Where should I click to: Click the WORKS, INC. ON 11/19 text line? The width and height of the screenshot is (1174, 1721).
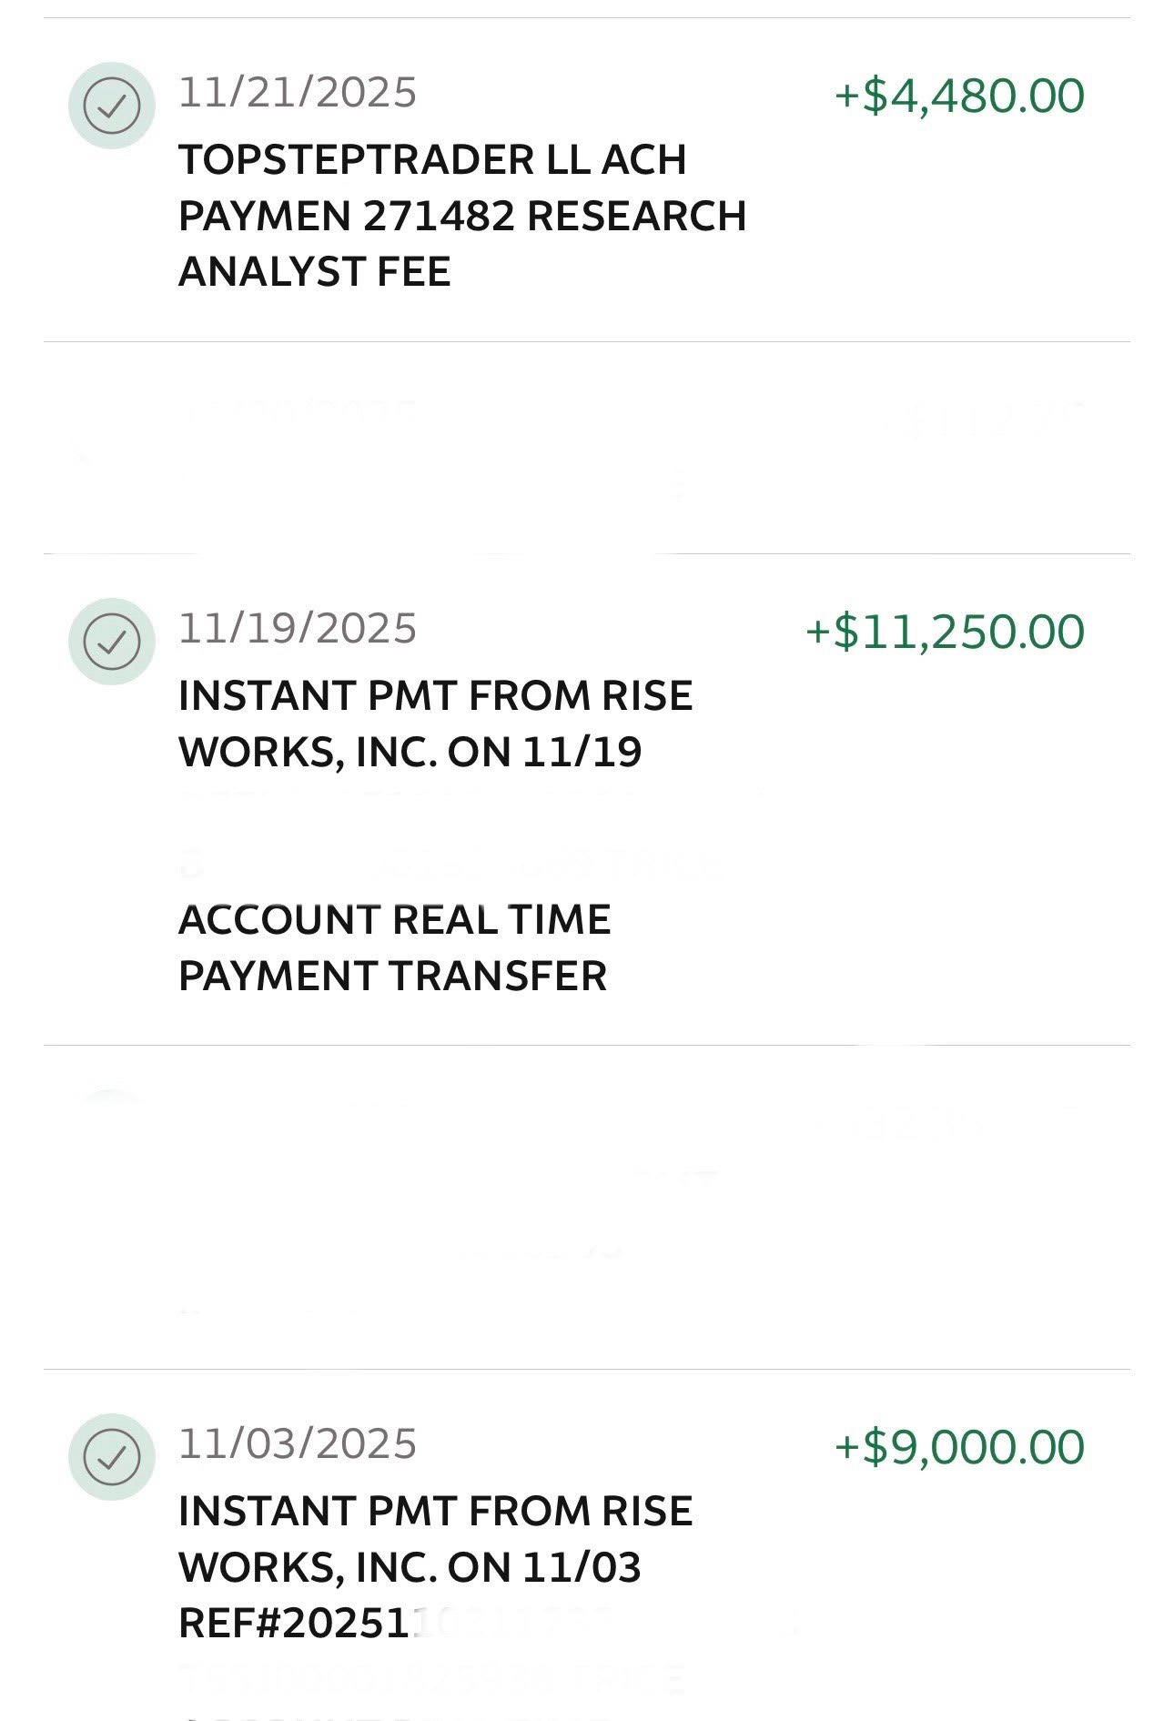(410, 753)
